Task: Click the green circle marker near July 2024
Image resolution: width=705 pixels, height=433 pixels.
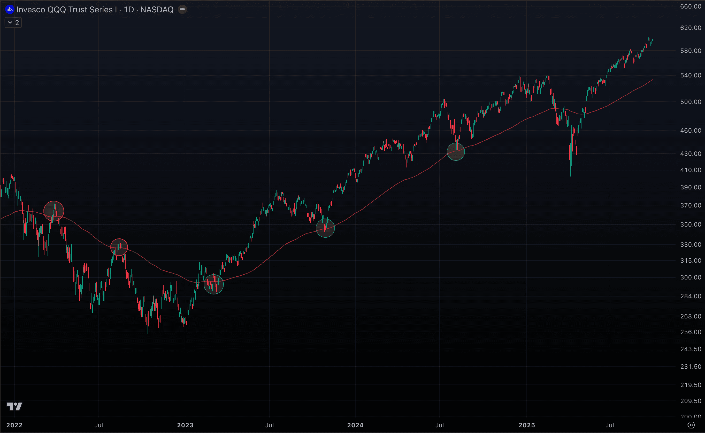Action: pos(456,152)
